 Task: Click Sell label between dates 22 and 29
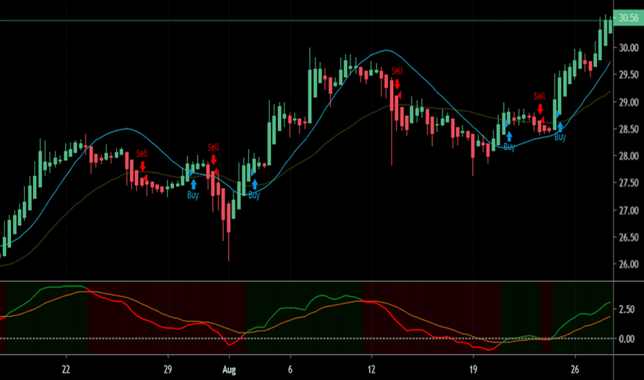[x=142, y=153]
